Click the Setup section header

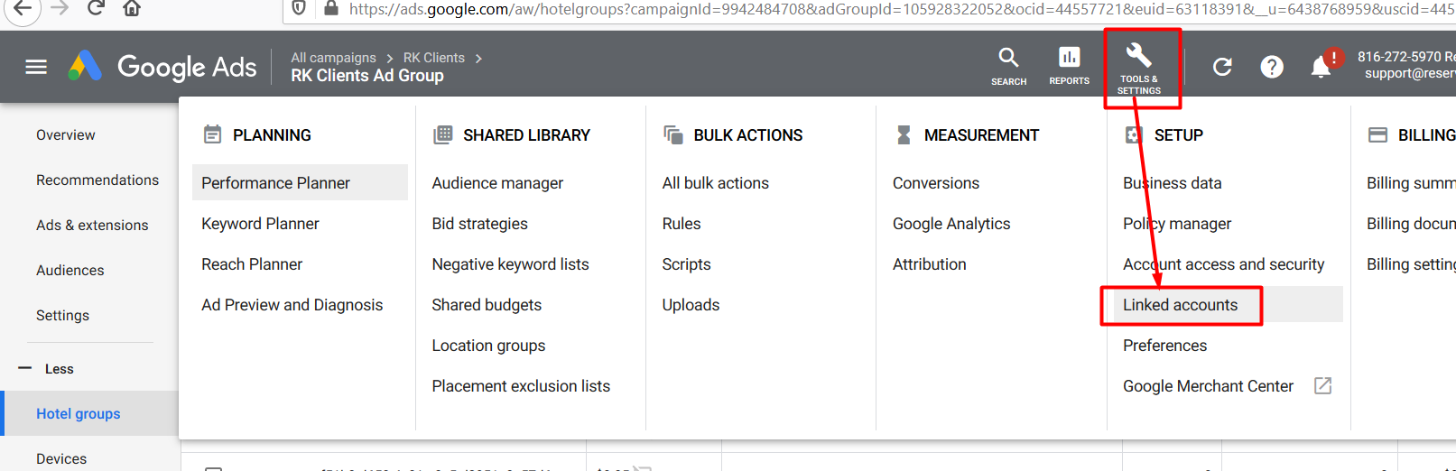click(x=1164, y=135)
